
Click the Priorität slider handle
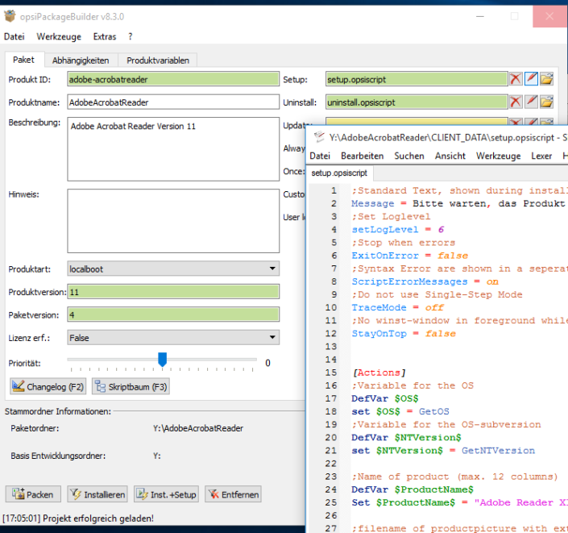162,360
